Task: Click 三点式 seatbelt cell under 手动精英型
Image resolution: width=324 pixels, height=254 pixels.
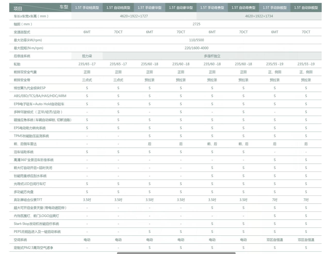Action: click(x=87, y=80)
